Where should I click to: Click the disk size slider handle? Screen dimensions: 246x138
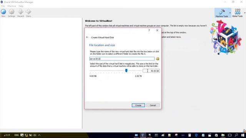pyautogui.click(x=126, y=71)
